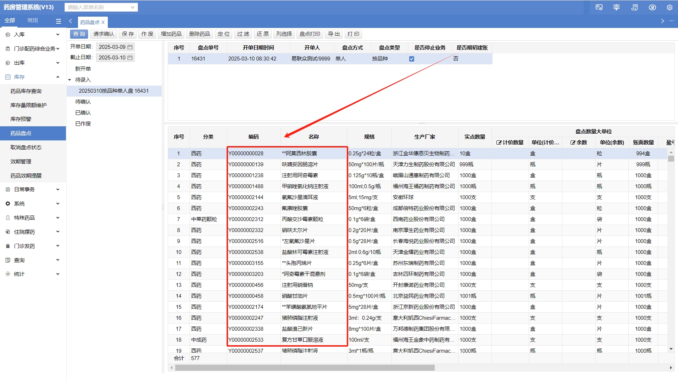Close the 药品盘点 tab
This screenshot has height=382, width=678.
click(x=103, y=22)
